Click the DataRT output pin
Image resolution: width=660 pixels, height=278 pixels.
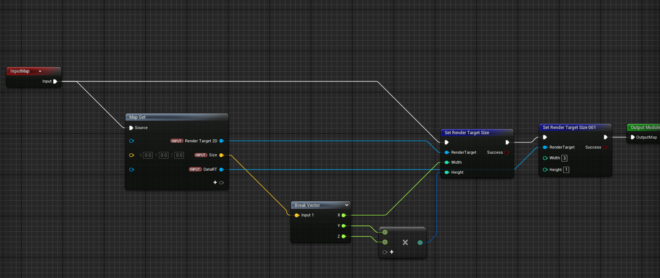pos(222,170)
